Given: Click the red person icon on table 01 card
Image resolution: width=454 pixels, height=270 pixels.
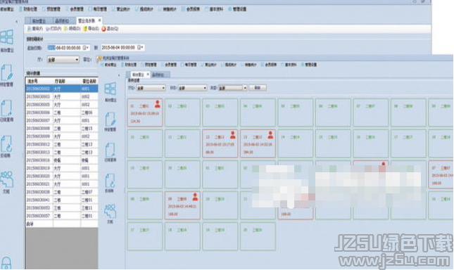Looking at the screenshot, I should pos(158,104).
